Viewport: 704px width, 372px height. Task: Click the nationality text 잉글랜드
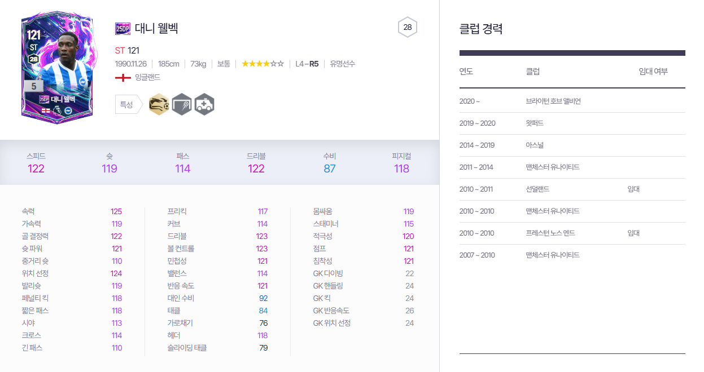coord(147,77)
